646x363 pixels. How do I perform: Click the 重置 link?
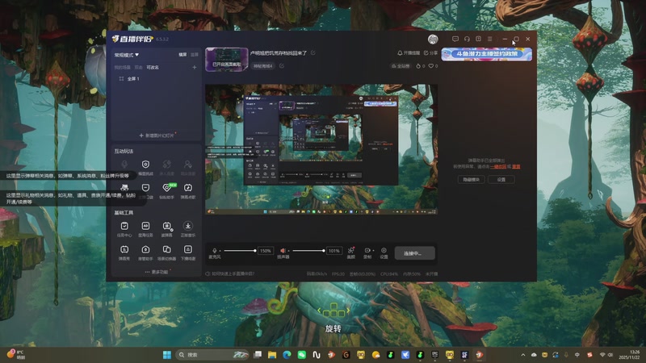tap(516, 167)
